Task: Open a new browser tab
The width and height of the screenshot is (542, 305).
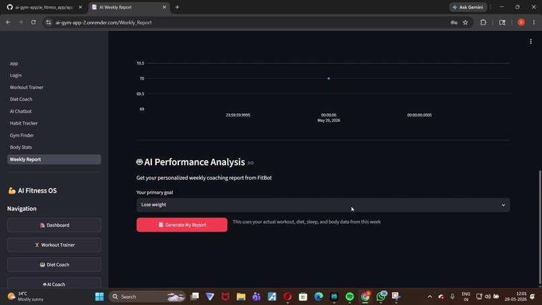Action: point(177,7)
